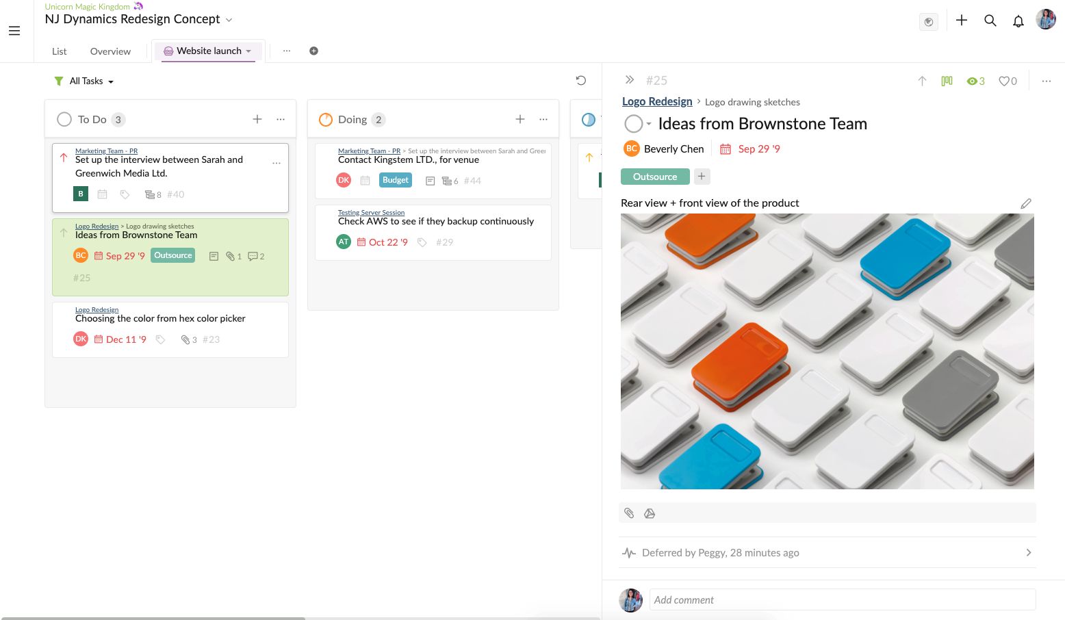Viewport: 1065px width, 620px height.
Task: Toggle completion circle for Ideas from Brownstone Team
Action: (x=633, y=124)
